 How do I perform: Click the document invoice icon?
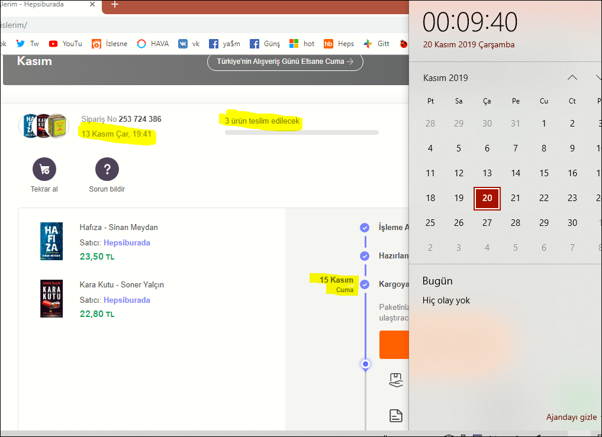click(396, 416)
